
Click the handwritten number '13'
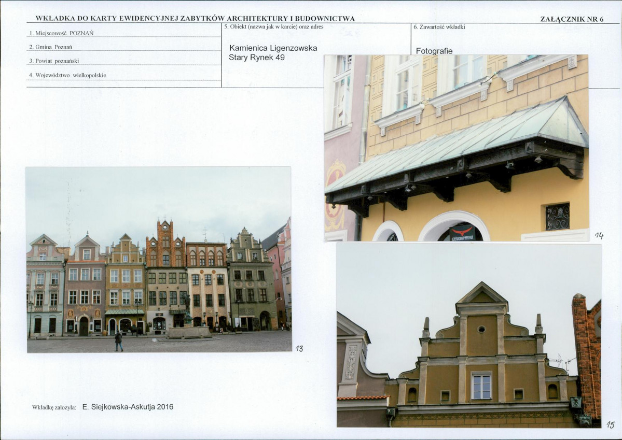(x=299, y=348)
